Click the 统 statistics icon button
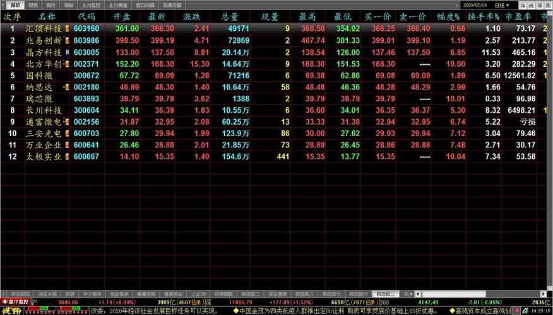 tap(532, 5)
